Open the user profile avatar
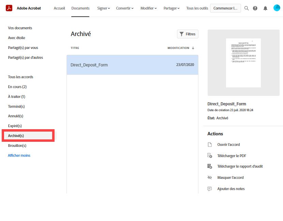 tap(277, 8)
